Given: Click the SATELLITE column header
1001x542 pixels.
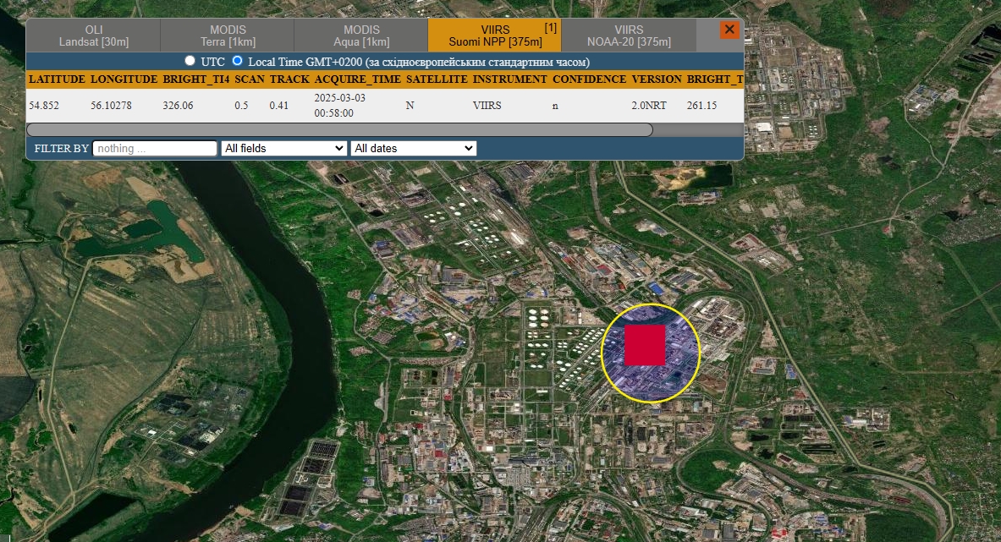Looking at the screenshot, I should pos(437,79).
